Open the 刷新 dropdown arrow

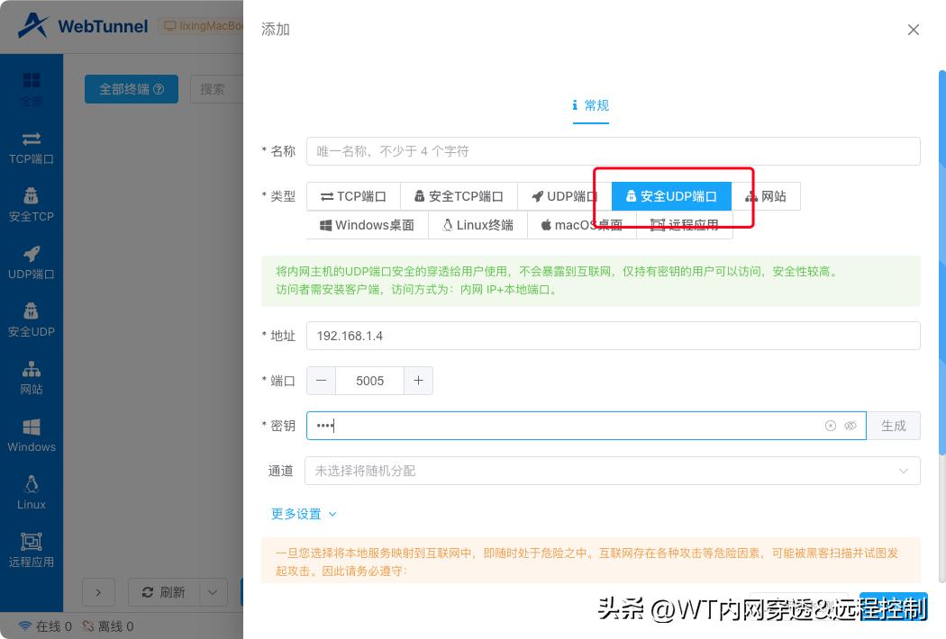pos(212,591)
